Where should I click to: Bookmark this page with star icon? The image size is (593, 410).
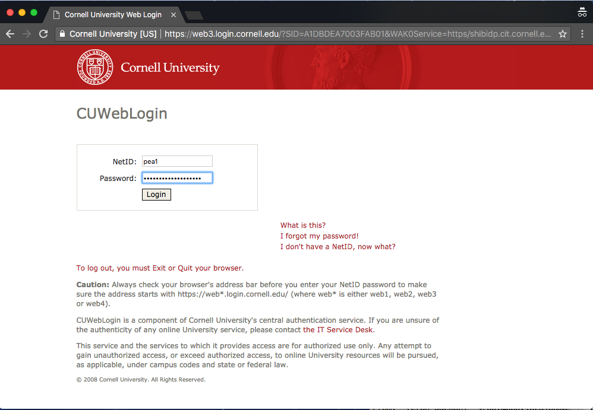tap(563, 34)
